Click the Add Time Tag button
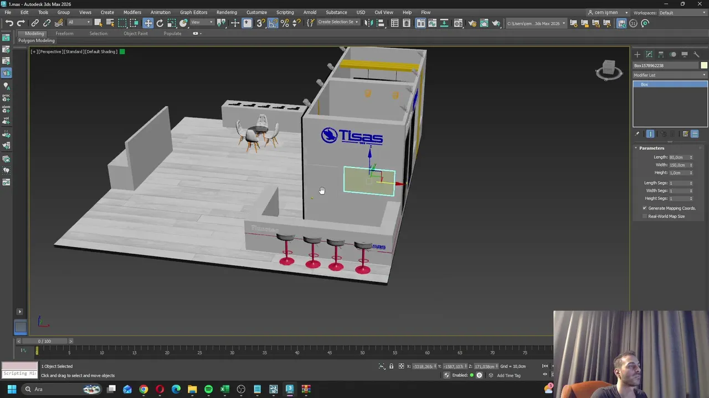The width and height of the screenshot is (709, 398). tap(508, 375)
